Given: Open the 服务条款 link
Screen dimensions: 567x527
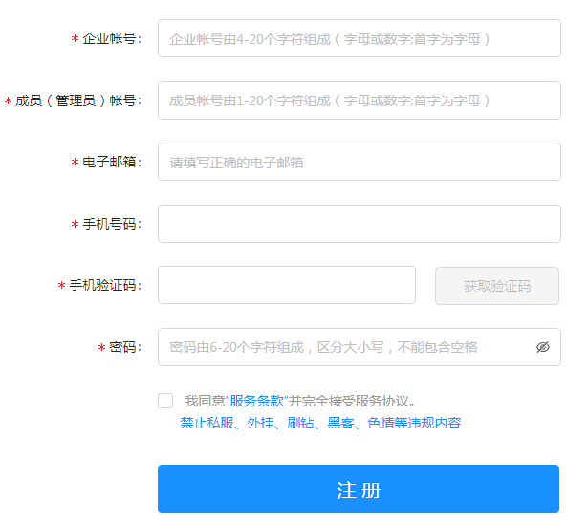Looking at the screenshot, I should (x=256, y=401).
